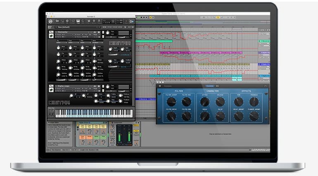318x176 pixels.
Task: Click the Digitar_Loops instrument thumbnail icon
Action: pos(51,90)
